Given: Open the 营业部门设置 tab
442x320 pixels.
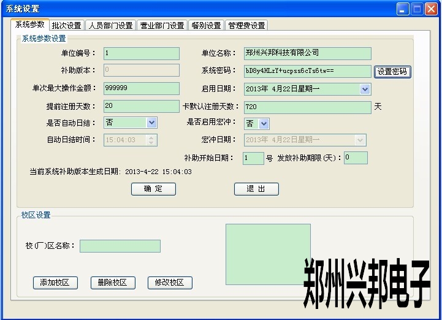Looking at the screenshot, I should pyautogui.click(x=162, y=25).
